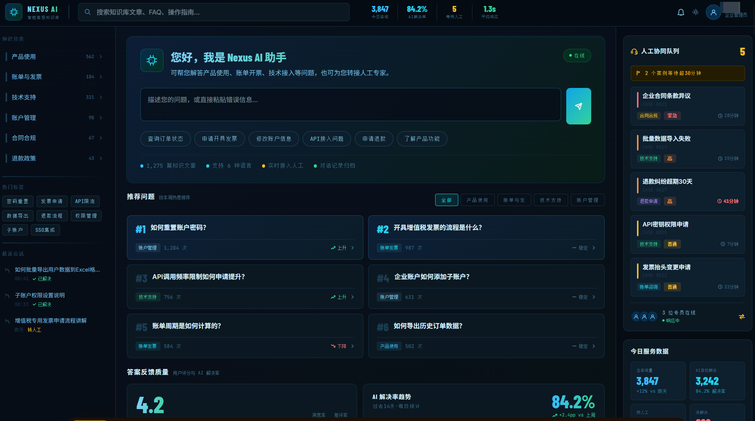Select the 全部 filter tab
Viewport: 755px width, 421px height.
click(x=446, y=200)
